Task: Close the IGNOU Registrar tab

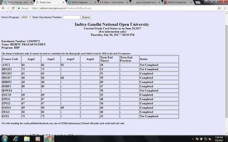Action: point(95,2)
